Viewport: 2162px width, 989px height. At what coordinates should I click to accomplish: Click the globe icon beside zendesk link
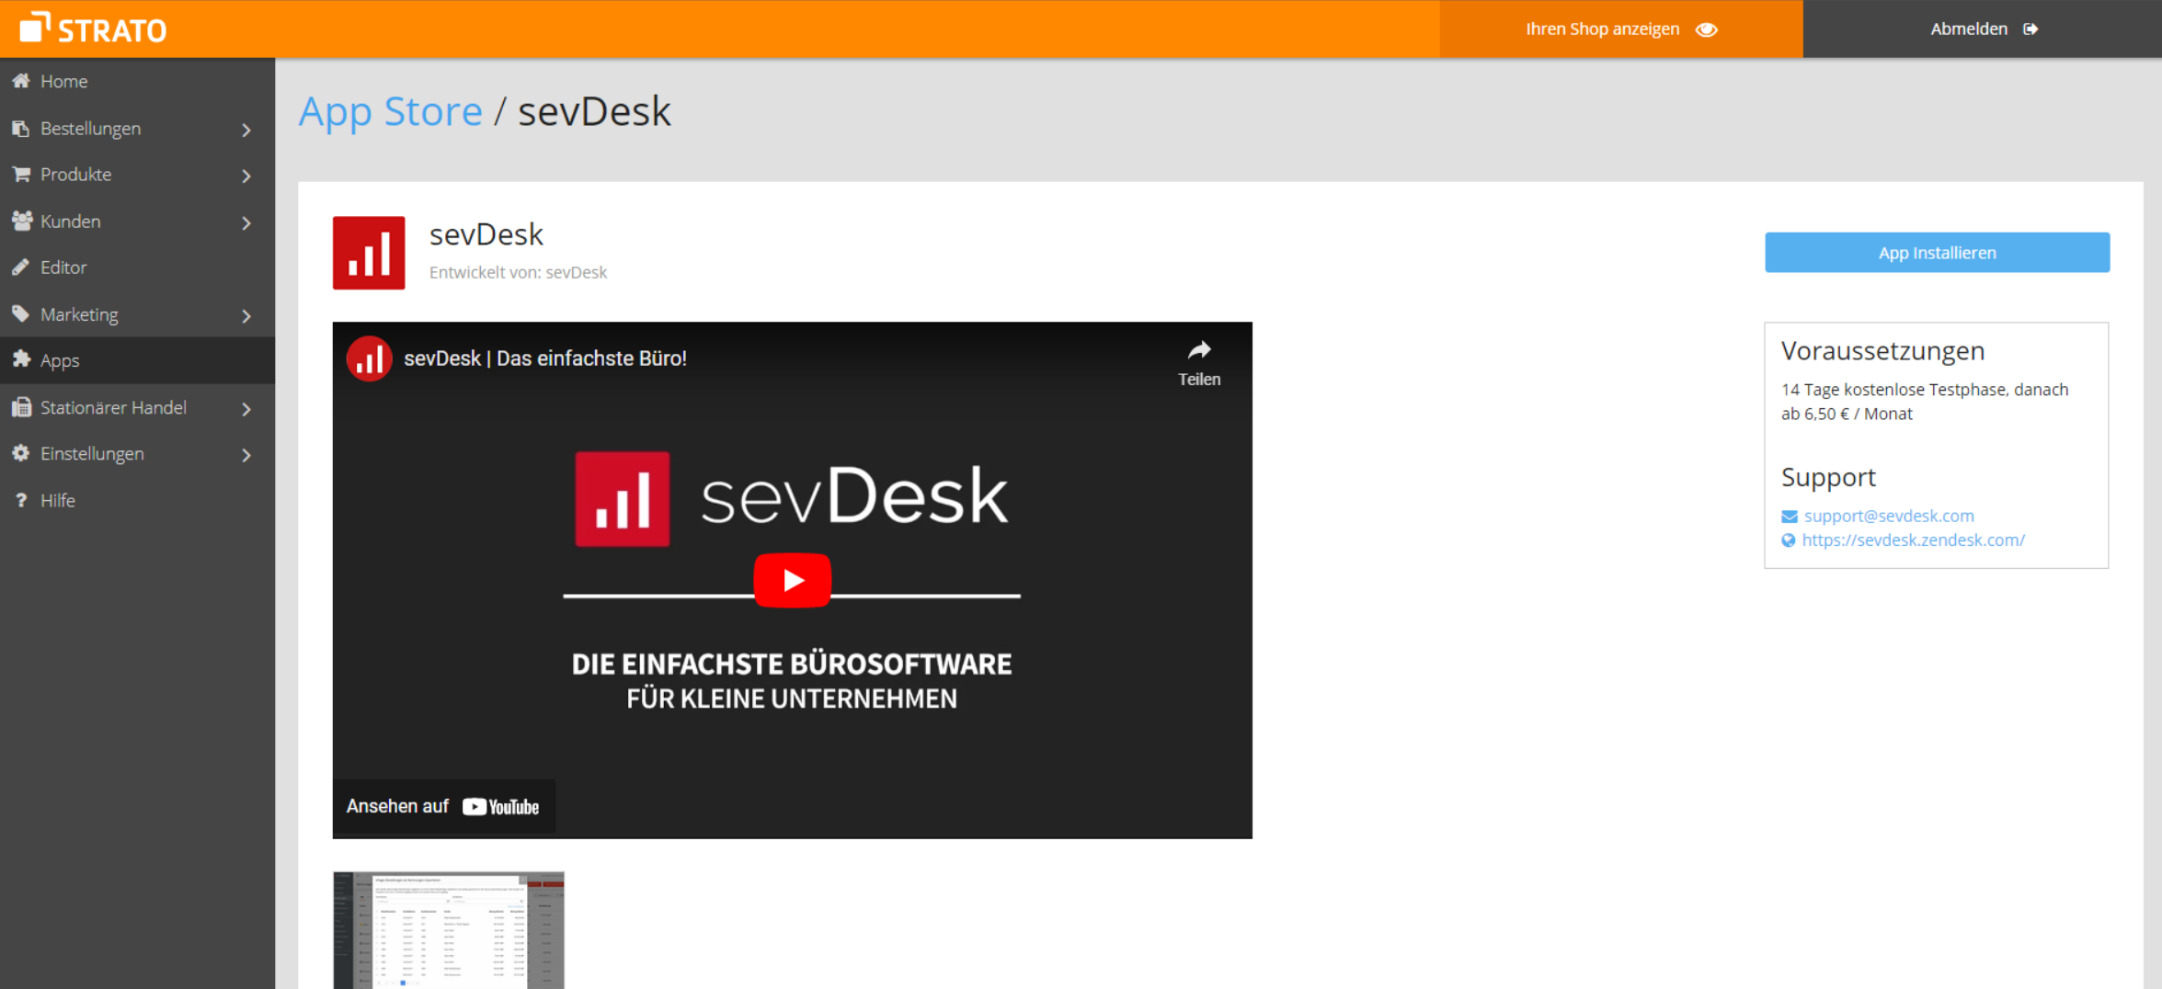1788,540
